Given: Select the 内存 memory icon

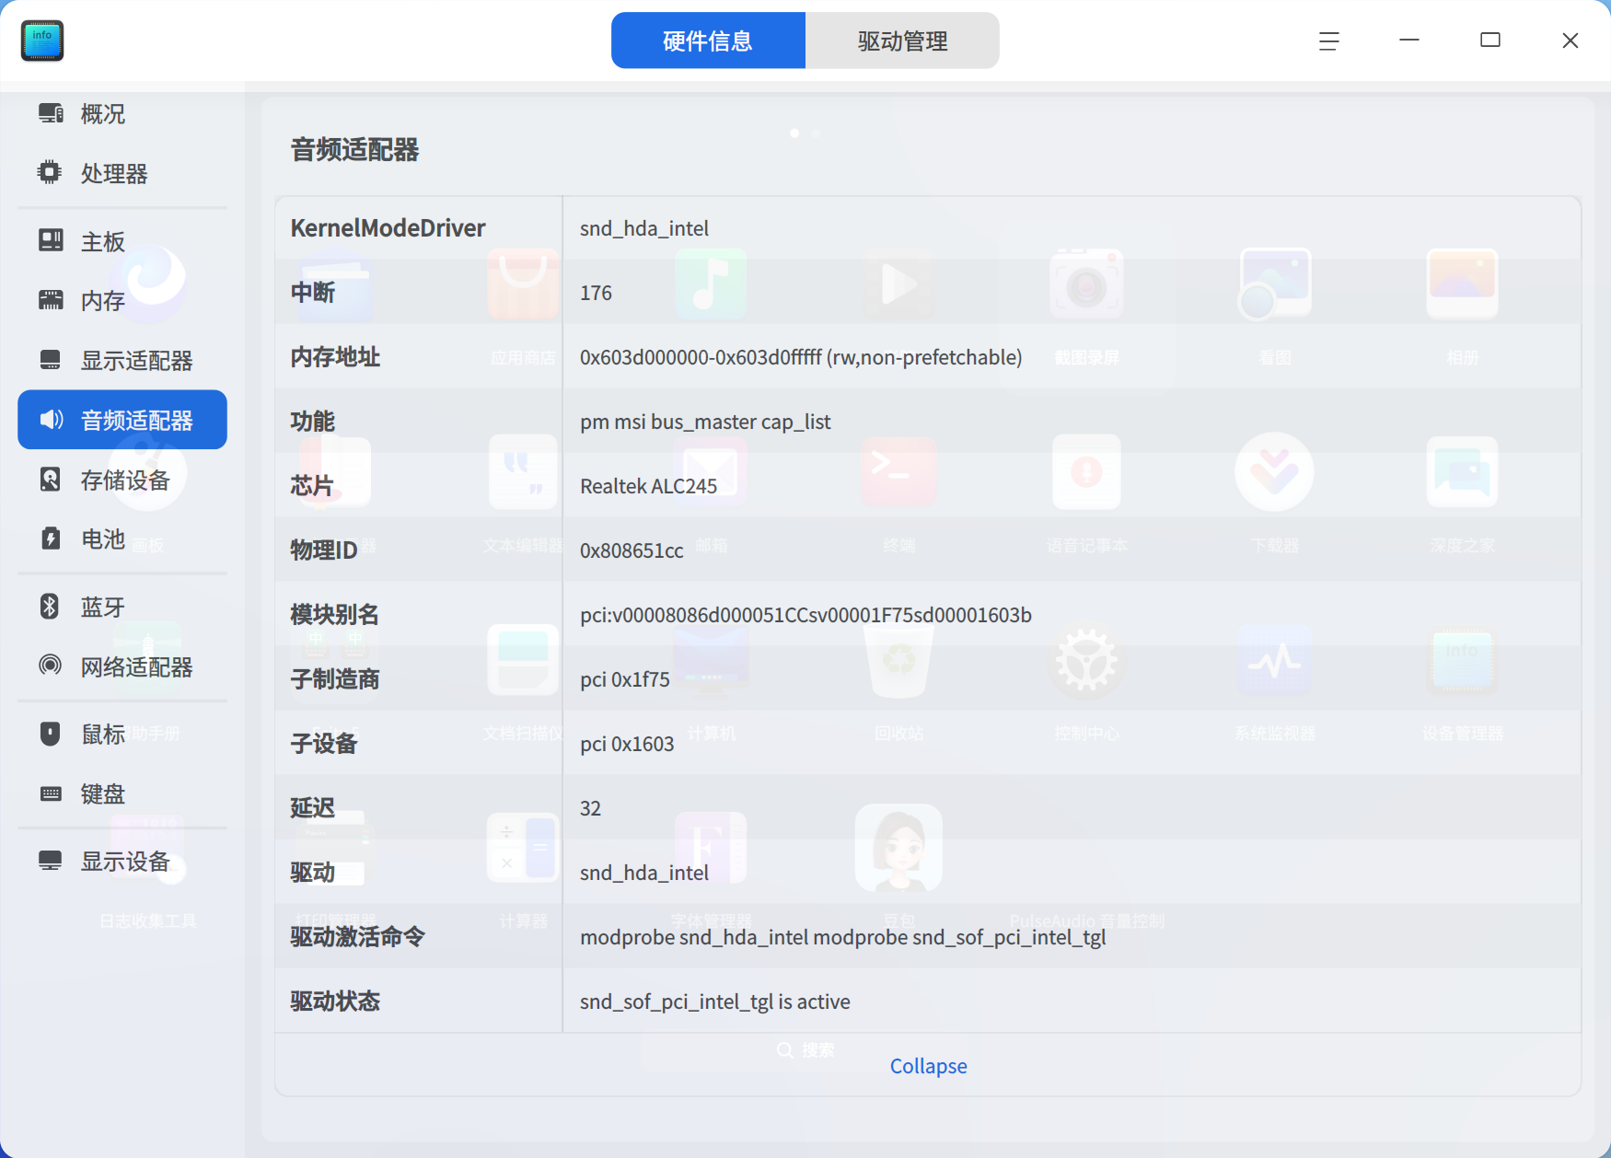Looking at the screenshot, I should 51,300.
